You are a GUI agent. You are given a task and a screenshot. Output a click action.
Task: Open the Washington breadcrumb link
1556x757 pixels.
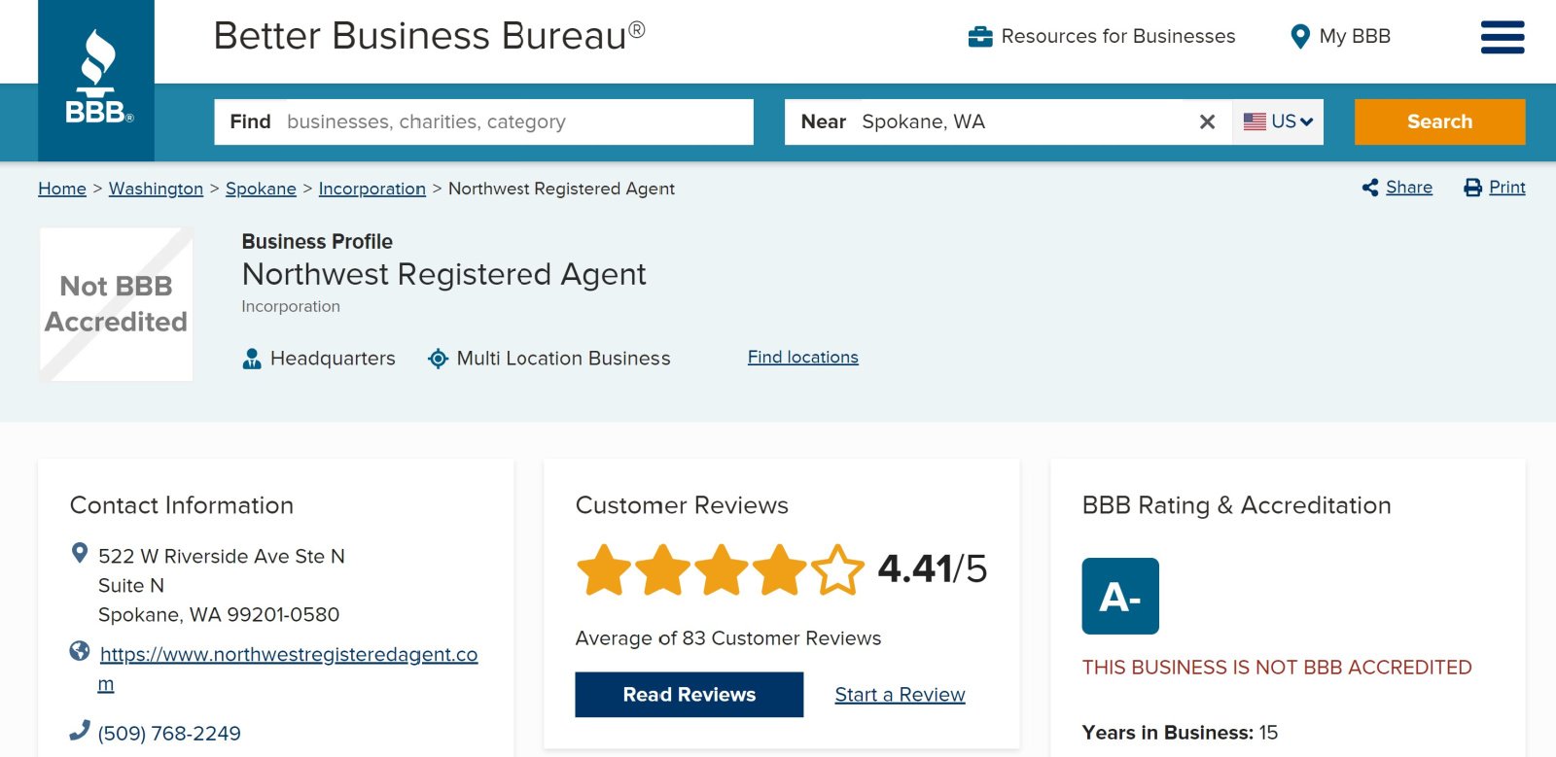(156, 189)
